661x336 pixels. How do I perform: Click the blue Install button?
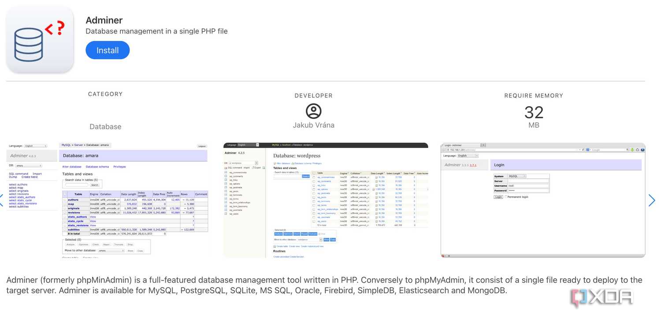[108, 50]
